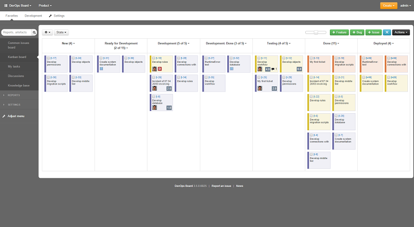Click the 2.0 estimate badge on I-25 card
This screenshot has height=227, width=414.
(x=274, y=89)
